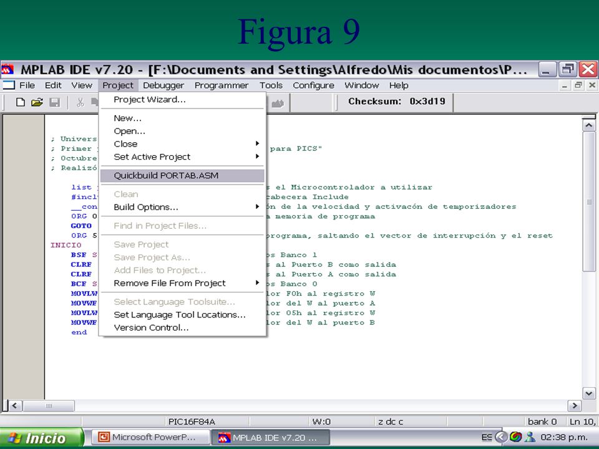Click the INICIO label in the code

click(x=66, y=245)
